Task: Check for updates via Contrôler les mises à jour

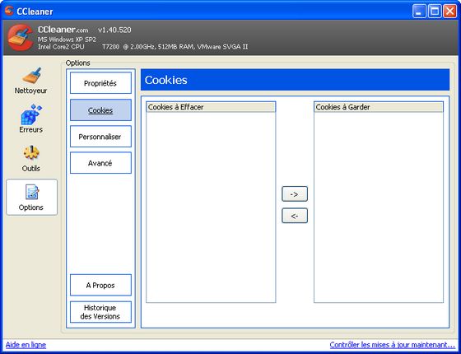Action: (x=392, y=345)
